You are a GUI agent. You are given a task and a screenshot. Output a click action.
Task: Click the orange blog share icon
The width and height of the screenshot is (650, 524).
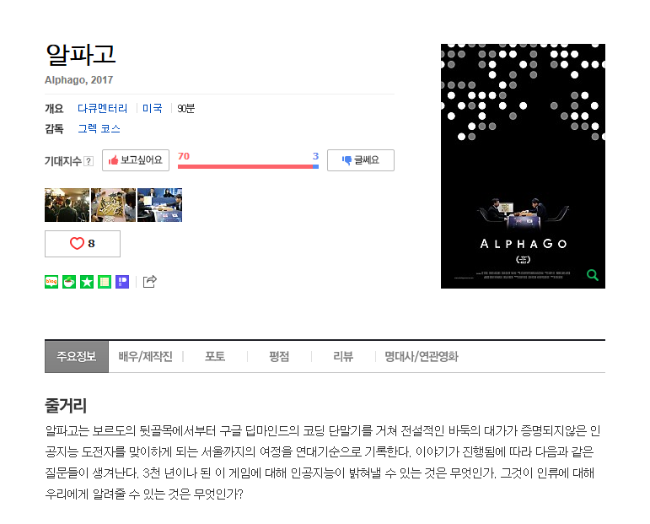(51, 282)
